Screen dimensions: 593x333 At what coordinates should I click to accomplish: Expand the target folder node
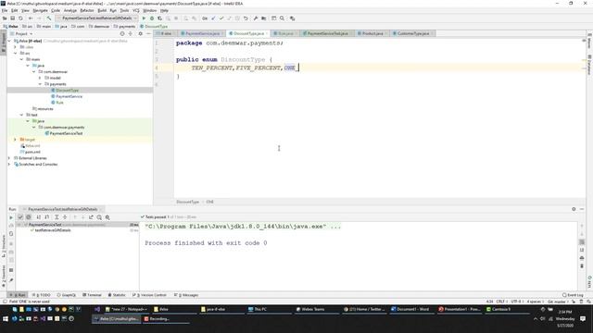[15, 140]
